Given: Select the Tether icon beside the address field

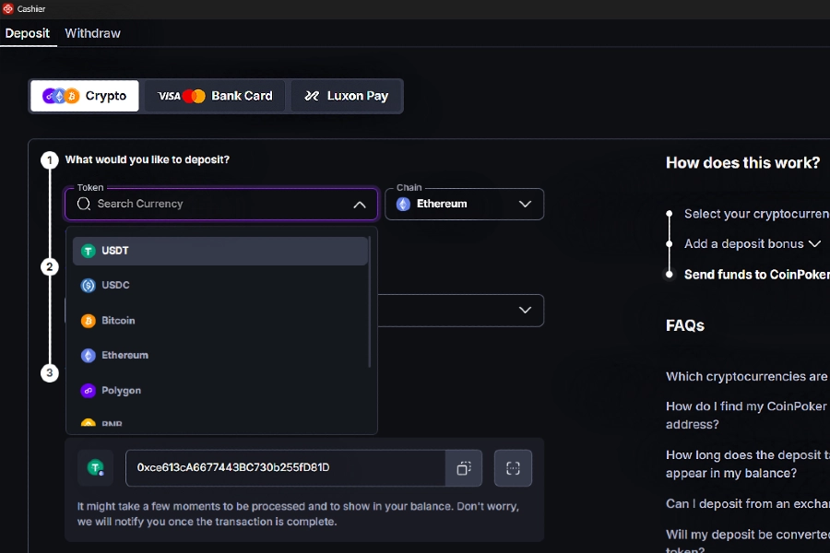Looking at the screenshot, I should [x=95, y=468].
